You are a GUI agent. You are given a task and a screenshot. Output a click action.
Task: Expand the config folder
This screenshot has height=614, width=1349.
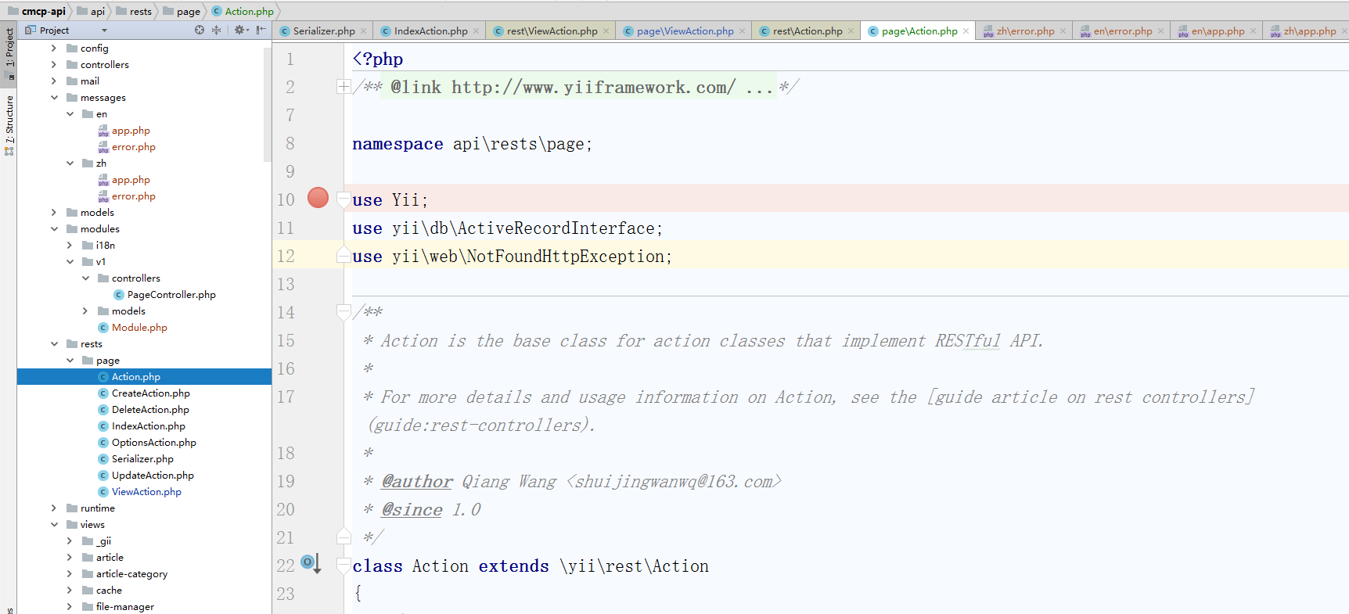point(54,48)
